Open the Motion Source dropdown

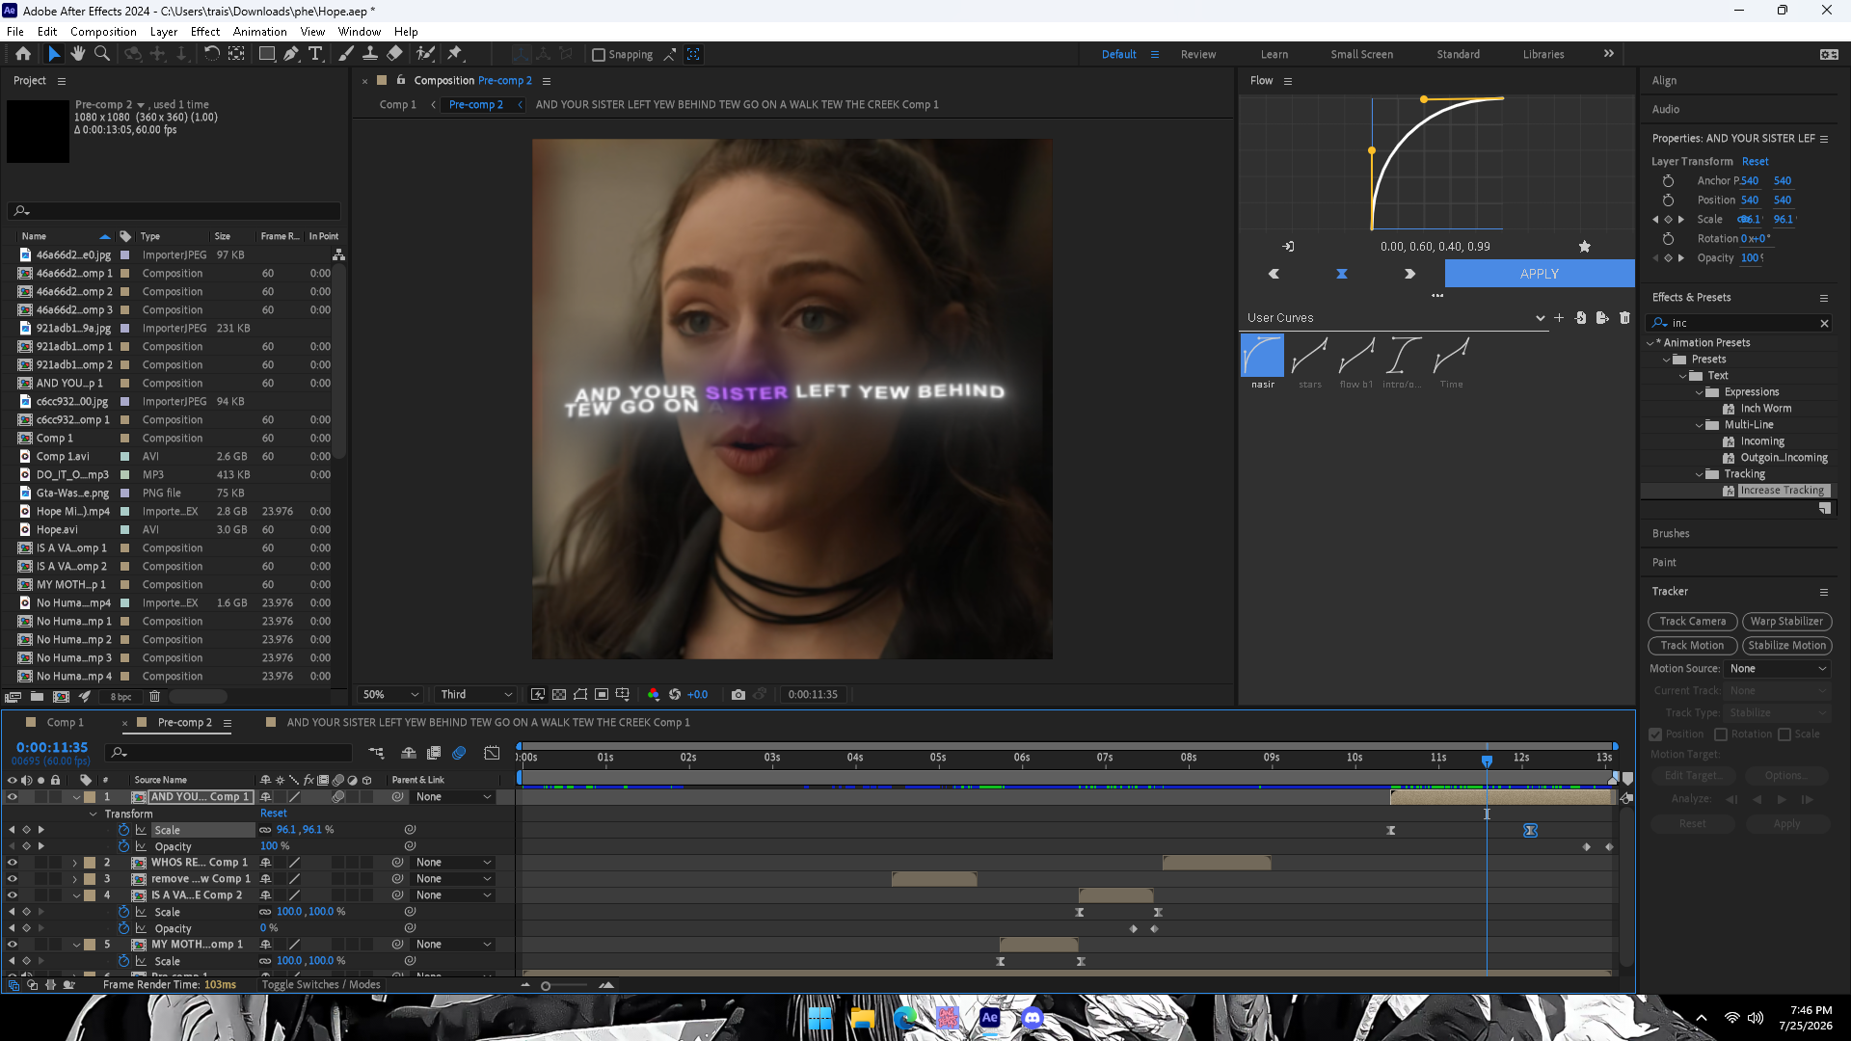[x=1778, y=669]
